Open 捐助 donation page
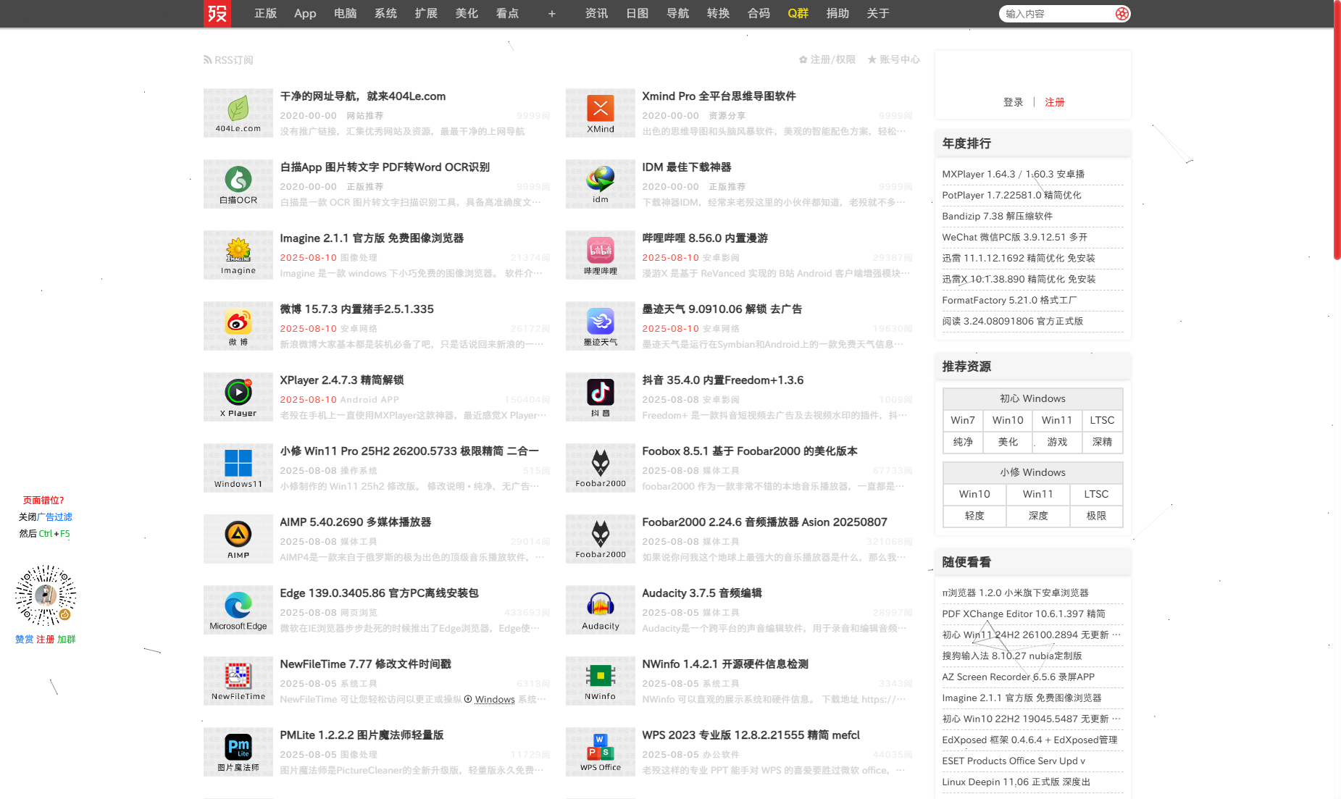Image resolution: width=1341 pixels, height=799 pixels. point(837,13)
